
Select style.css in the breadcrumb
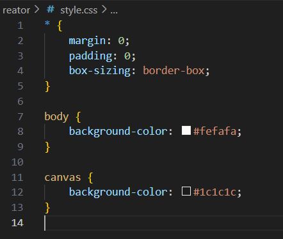click(x=79, y=10)
